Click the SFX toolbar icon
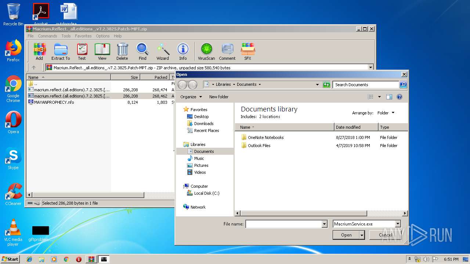Viewport: 470px width, 264px height. coord(248,52)
